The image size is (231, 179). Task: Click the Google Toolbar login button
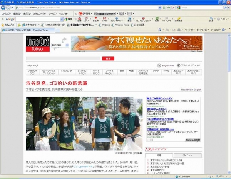point(222,19)
